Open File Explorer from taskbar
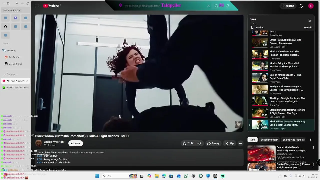320x180 pixels. (x=157, y=176)
